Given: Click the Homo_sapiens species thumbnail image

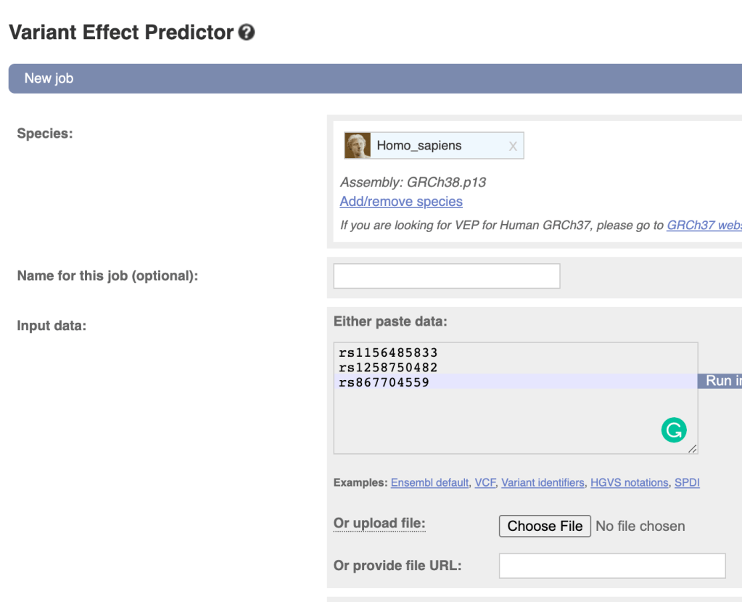Looking at the screenshot, I should point(358,146).
